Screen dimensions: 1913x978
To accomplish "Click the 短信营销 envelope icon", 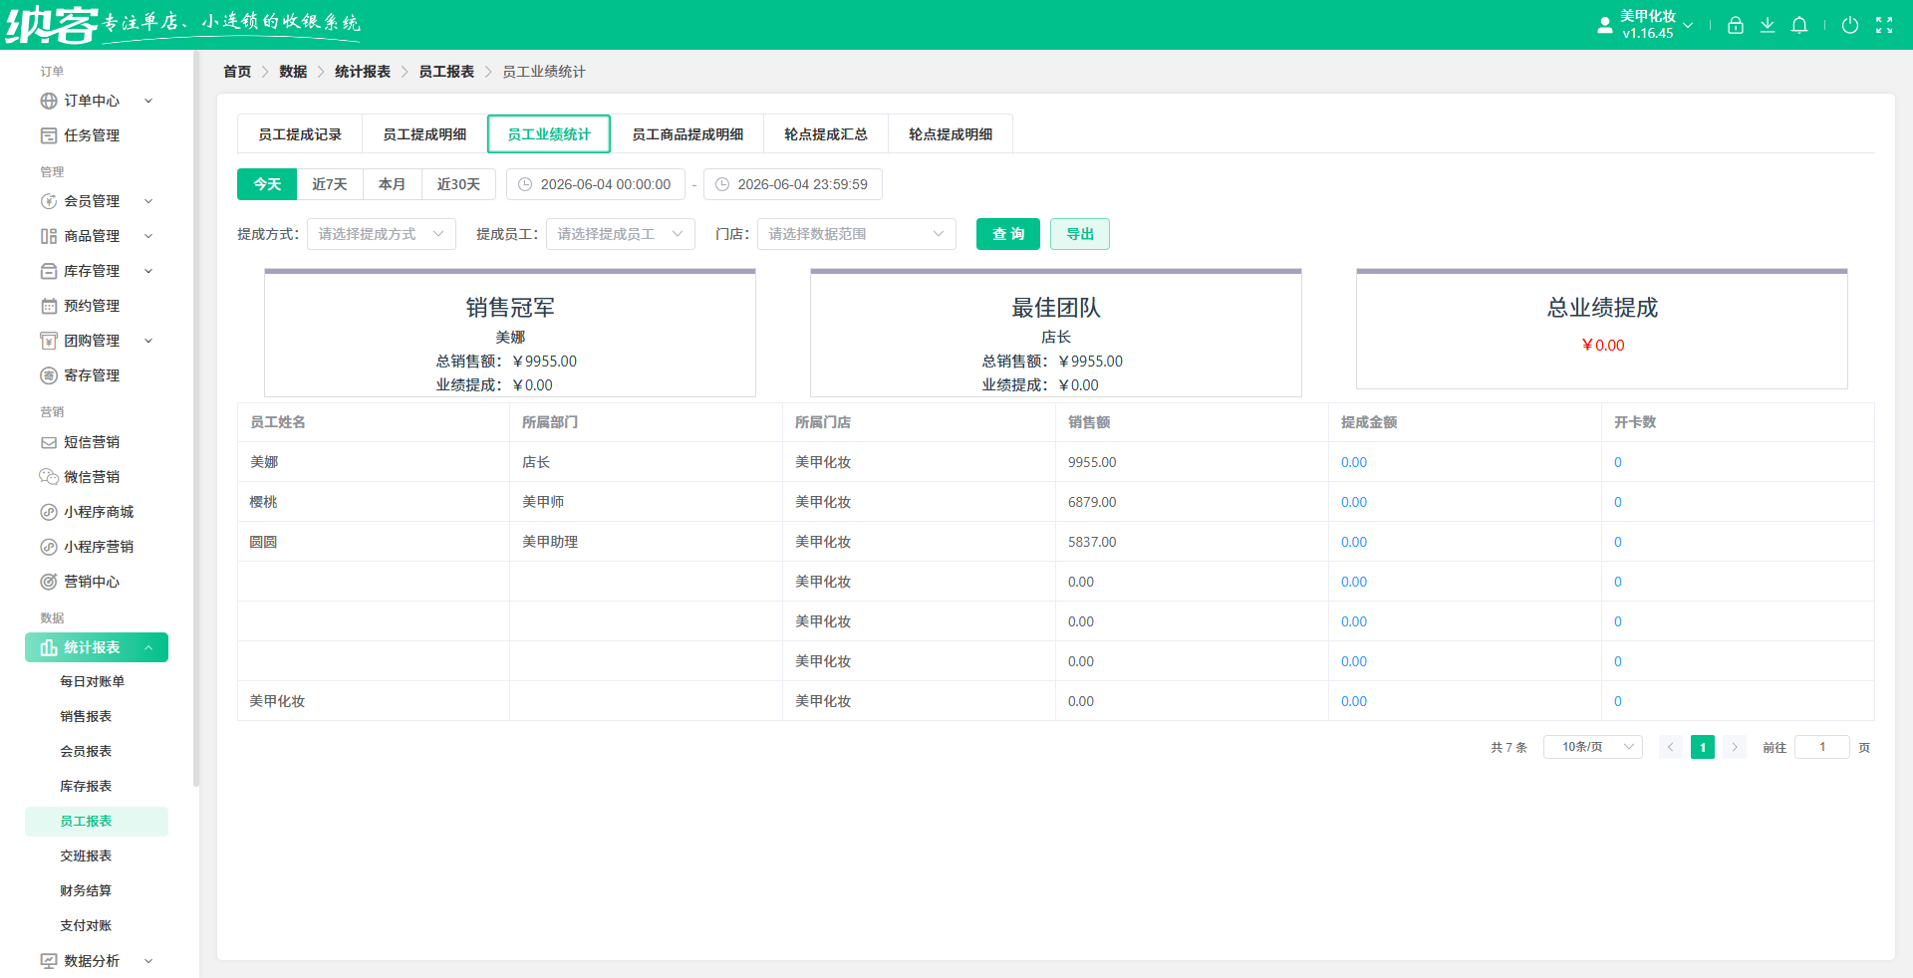I will point(48,442).
